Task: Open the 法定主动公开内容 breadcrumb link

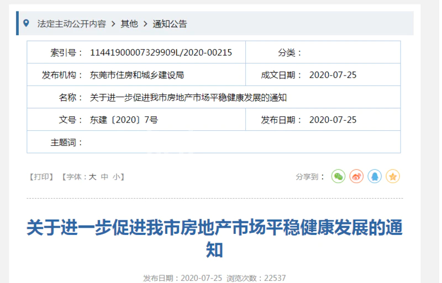Action: click(x=71, y=24)
